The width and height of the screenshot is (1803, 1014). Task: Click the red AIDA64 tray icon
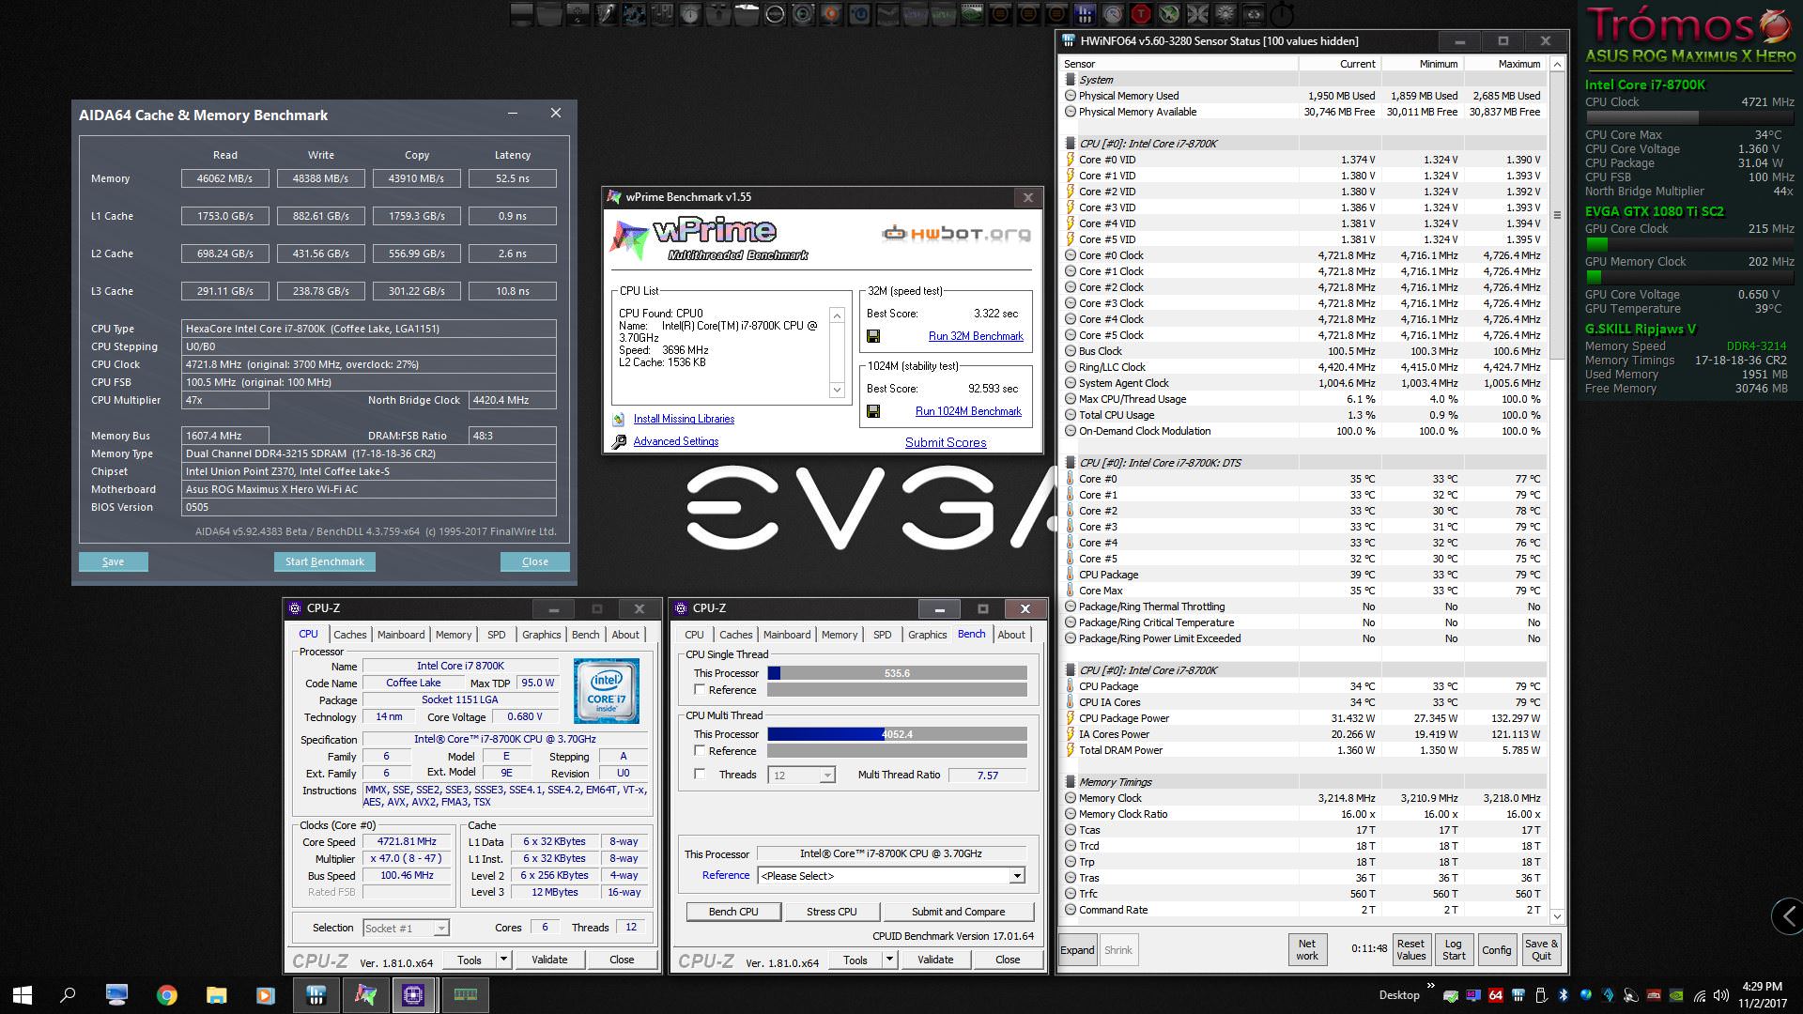click(x=1496, y=995)
